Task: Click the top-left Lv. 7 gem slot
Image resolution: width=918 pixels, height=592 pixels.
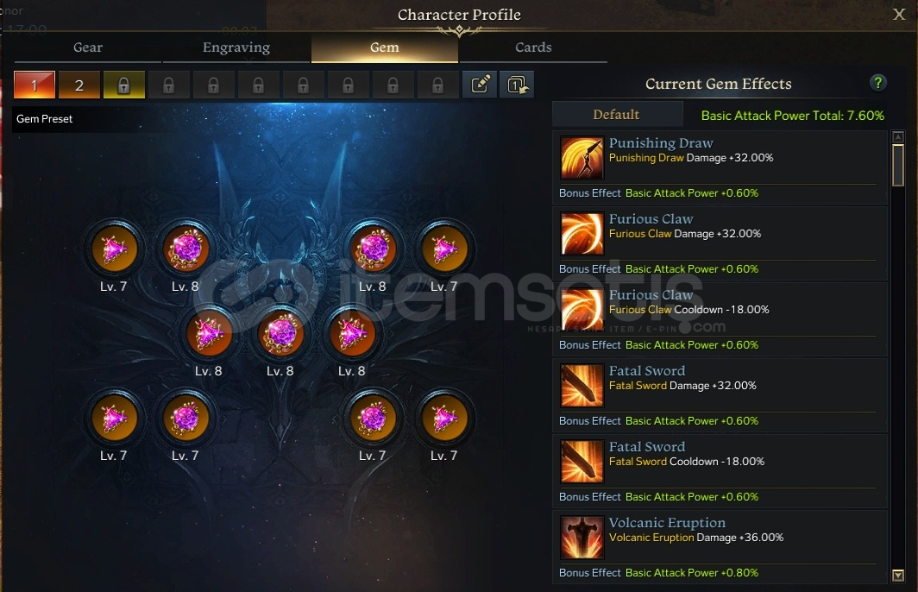Action: (x=114, y=249)
